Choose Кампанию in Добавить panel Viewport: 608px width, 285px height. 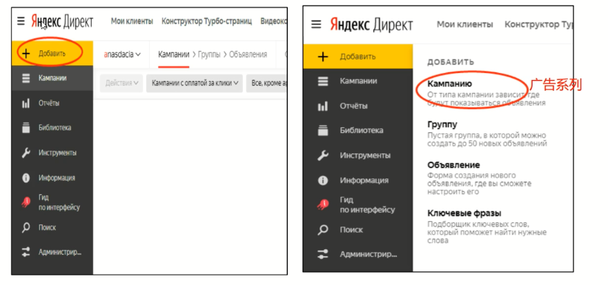[450, 83]
